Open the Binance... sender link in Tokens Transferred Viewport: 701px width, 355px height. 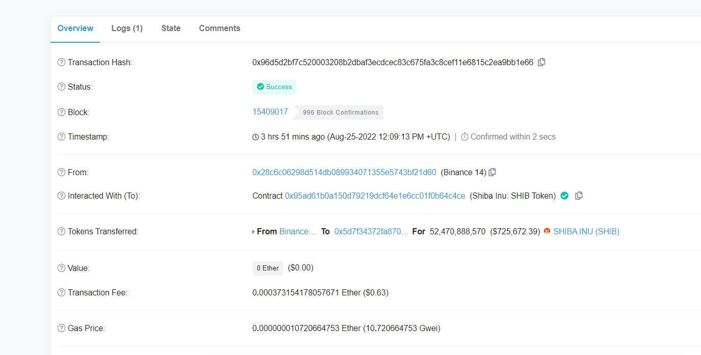pyautogui.click(x=298, y=232)
